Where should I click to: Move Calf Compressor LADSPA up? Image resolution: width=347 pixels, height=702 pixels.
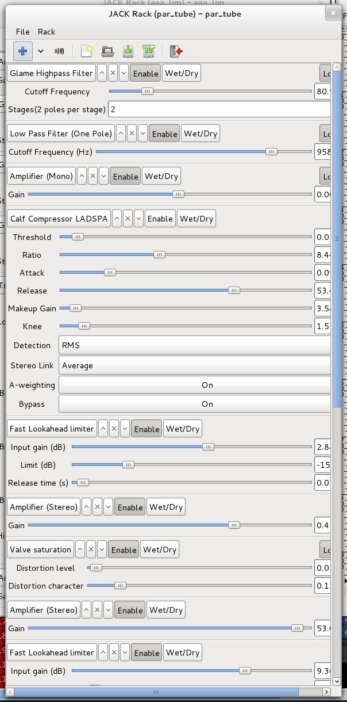click(x=117, y=219)
